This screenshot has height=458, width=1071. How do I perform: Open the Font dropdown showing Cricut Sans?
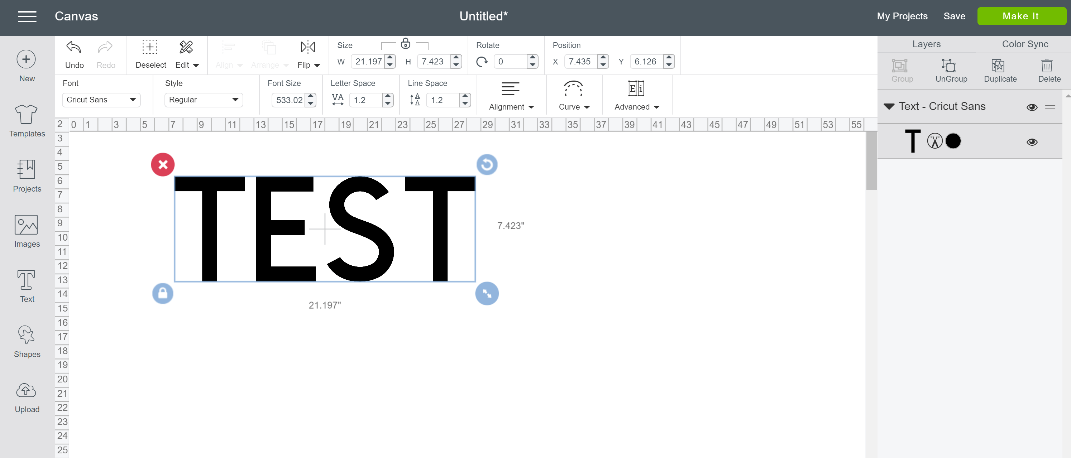[x=101, y=100]
